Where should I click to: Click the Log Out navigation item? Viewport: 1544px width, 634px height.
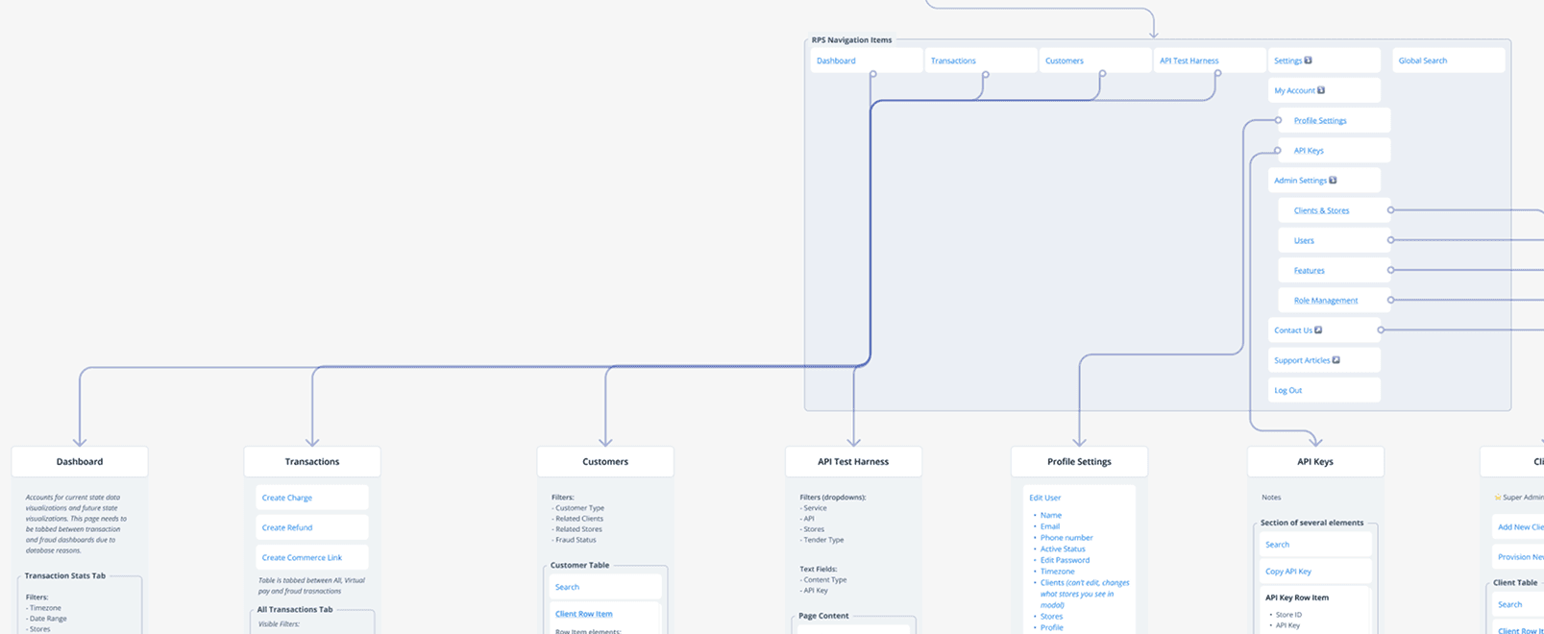1324,390
